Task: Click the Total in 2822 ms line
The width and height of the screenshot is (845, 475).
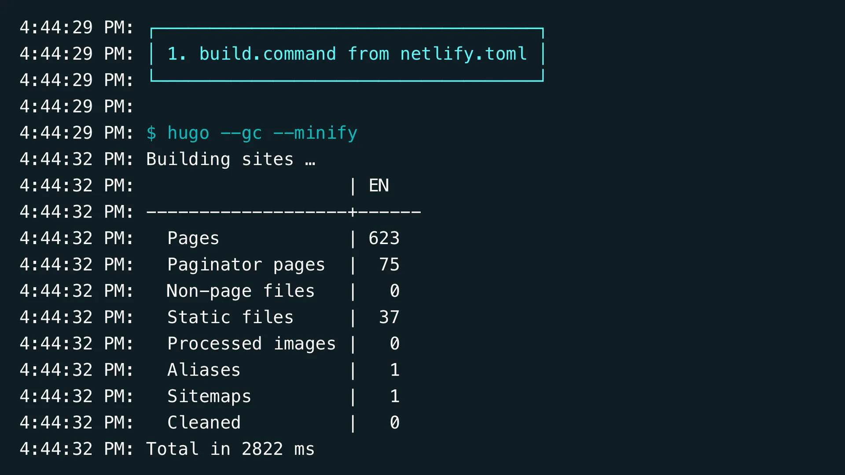Action: [x=230, y=449]
